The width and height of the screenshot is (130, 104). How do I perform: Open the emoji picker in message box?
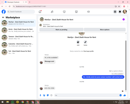pos(120,95)
